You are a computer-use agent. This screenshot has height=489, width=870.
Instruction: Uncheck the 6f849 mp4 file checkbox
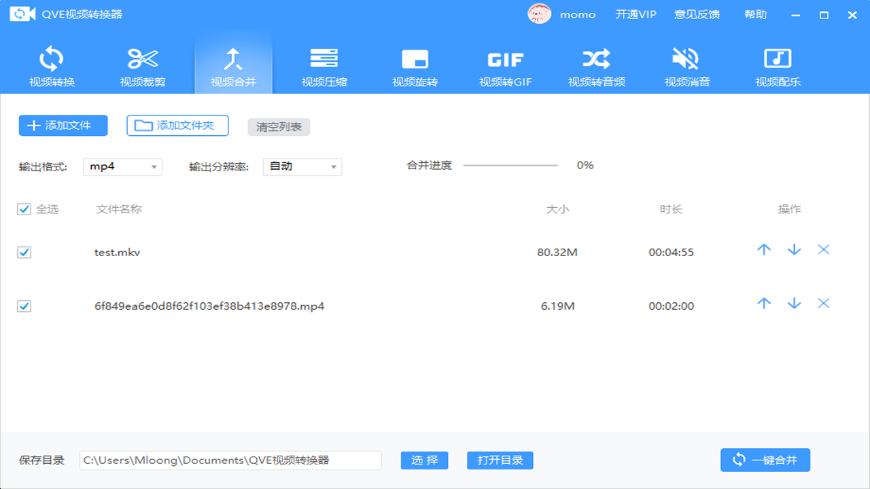(x=24, y=306)
